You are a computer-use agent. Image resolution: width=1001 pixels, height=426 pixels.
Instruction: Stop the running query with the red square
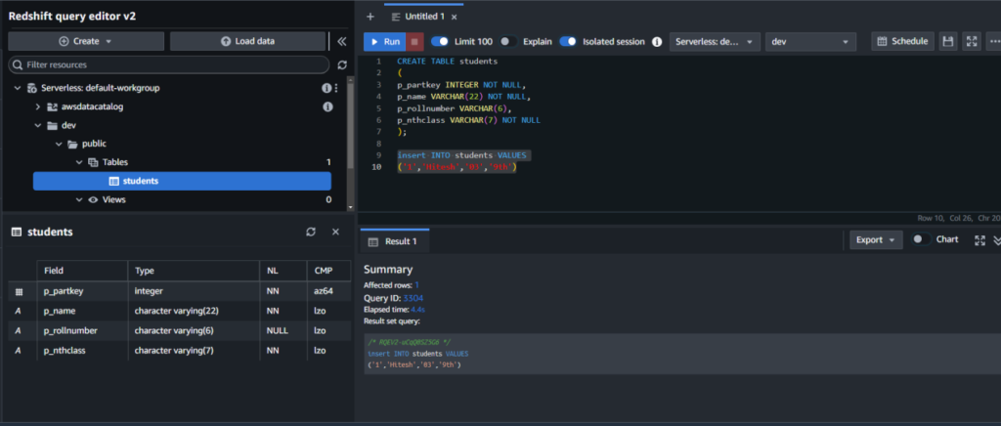pyautogui.click(x=415, y=42)
